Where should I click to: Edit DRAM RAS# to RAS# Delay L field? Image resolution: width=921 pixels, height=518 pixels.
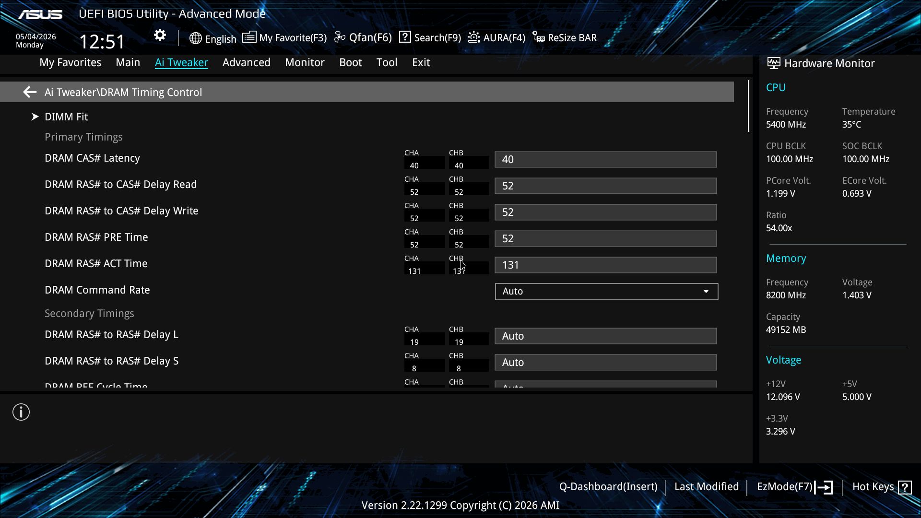pos(605,336)
